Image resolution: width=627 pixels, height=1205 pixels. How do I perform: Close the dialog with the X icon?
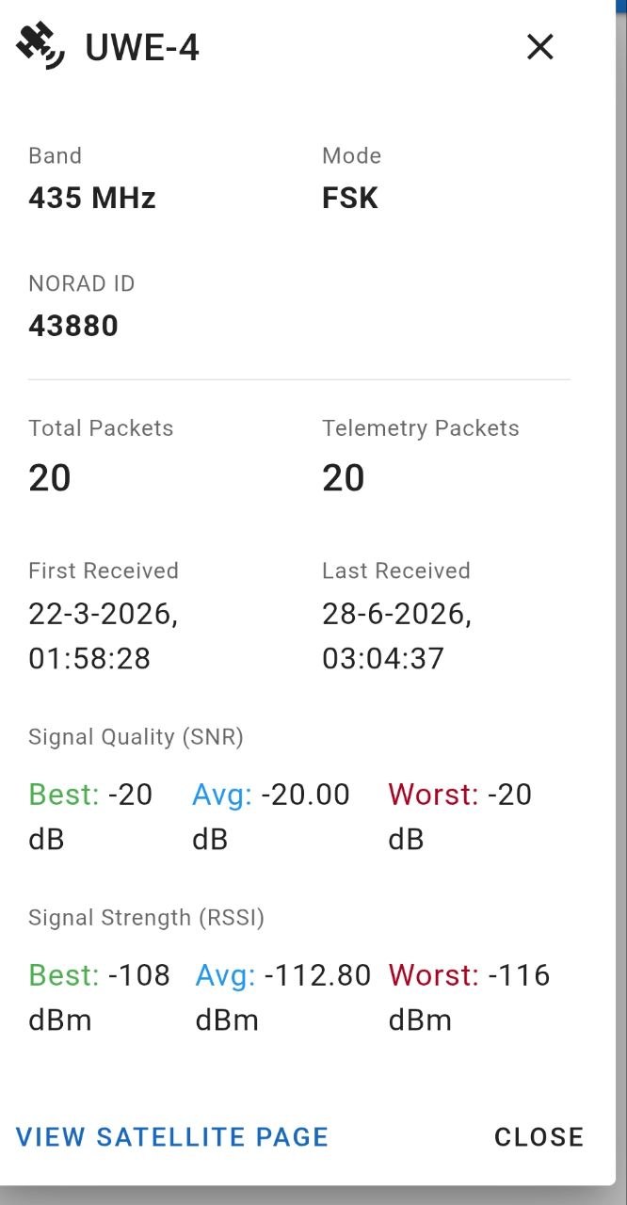pos(539,46)
